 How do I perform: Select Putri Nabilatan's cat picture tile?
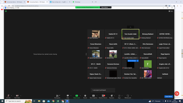[x=96, y=34]
